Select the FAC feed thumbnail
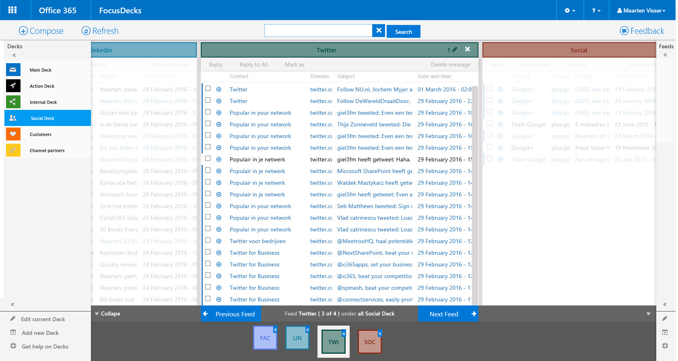The image size is (678, 361). click(265, 338)
